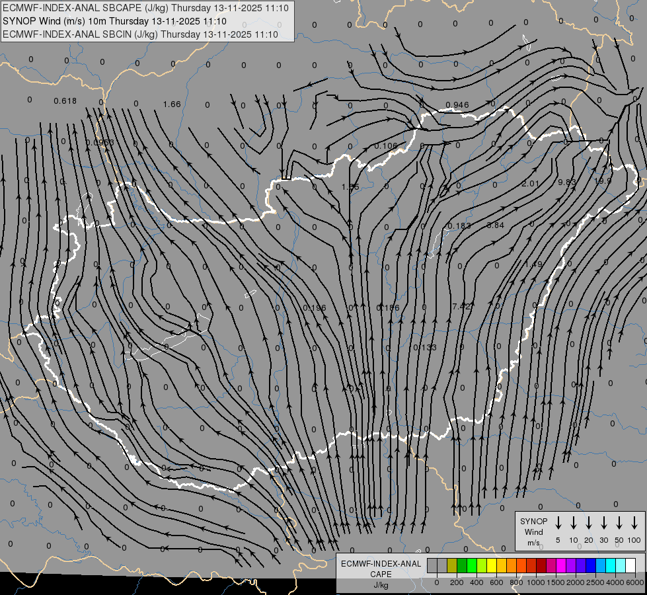The height and width of the screenshot is (595, 647).
Task: Click the 50 m/s wind arrow in legend
Action: point(619,523)
